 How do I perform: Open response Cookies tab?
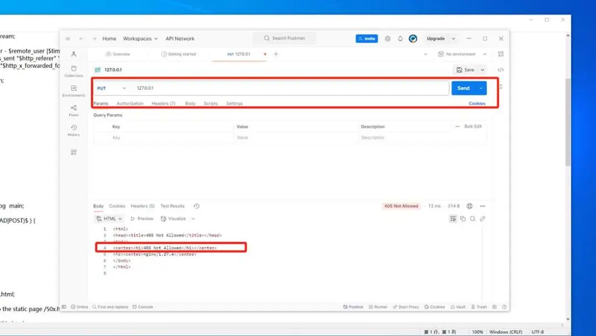[x=117, y=206]
